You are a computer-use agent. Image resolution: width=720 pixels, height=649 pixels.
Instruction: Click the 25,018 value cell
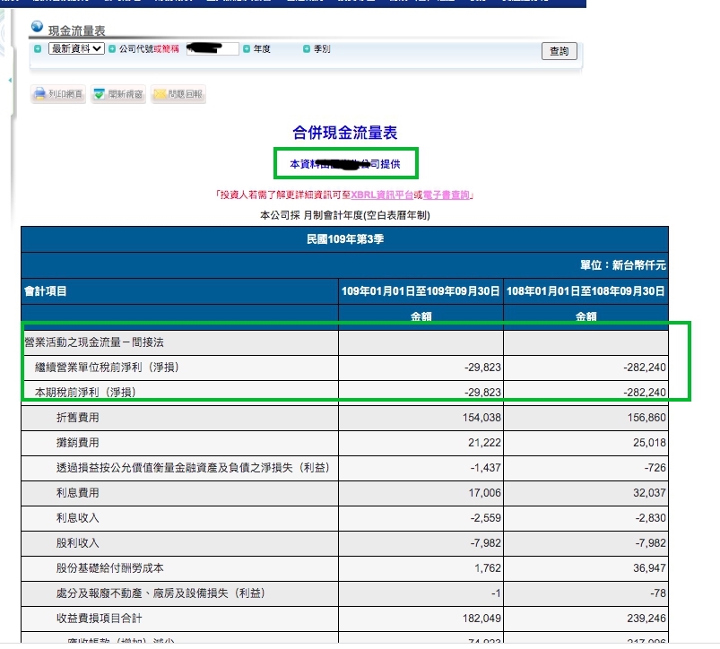click(x=586, y=443)
